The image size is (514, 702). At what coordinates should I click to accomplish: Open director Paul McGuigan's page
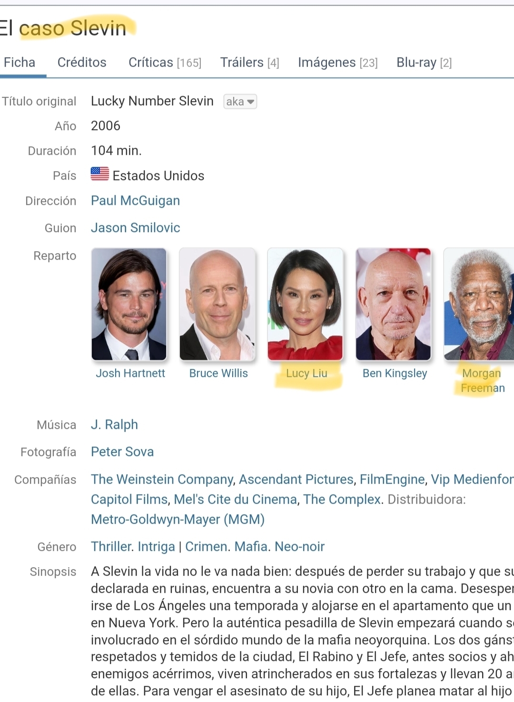[135, 201]
